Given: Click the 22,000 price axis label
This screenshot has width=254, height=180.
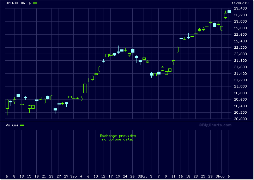Looking at the screenshot, I should coord(240,54).
